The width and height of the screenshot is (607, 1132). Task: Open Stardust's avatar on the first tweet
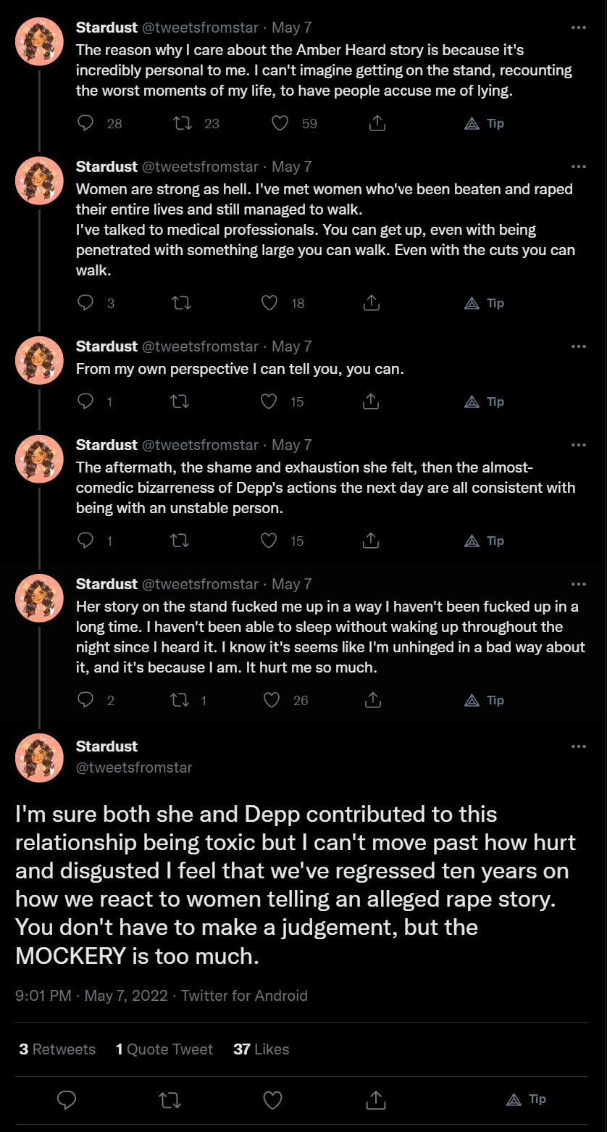click(x=40, y=41)
